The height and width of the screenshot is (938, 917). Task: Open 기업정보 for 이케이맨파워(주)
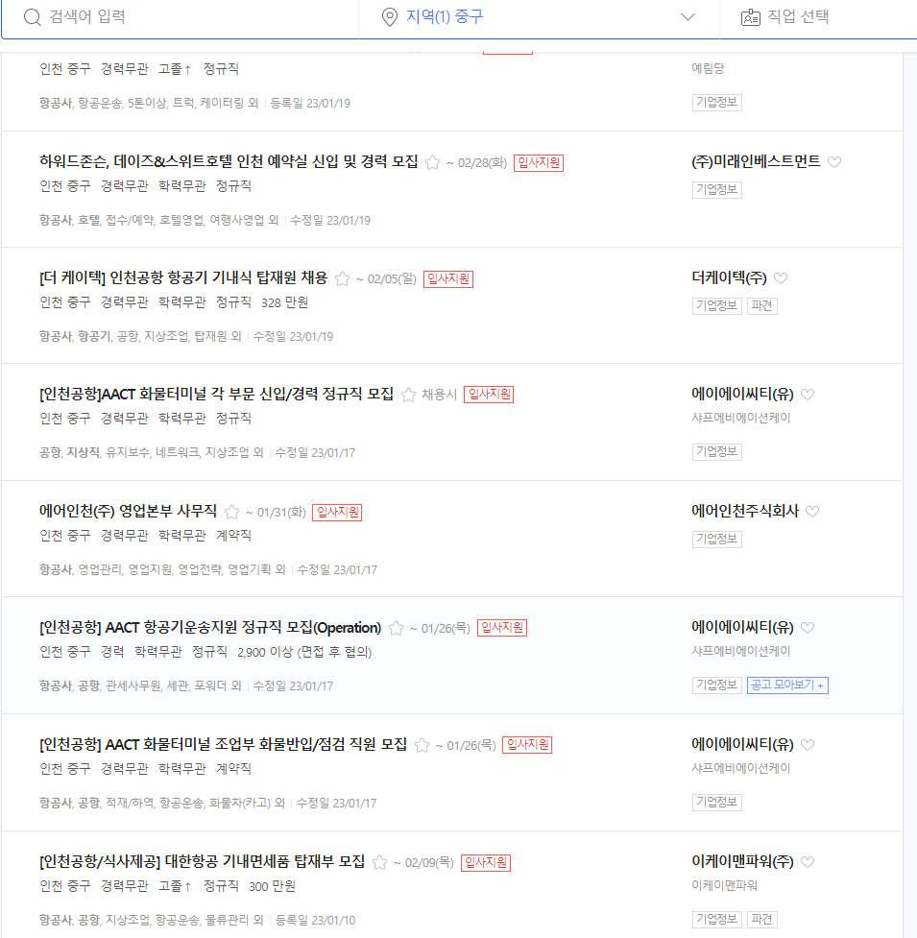(716, 920)
